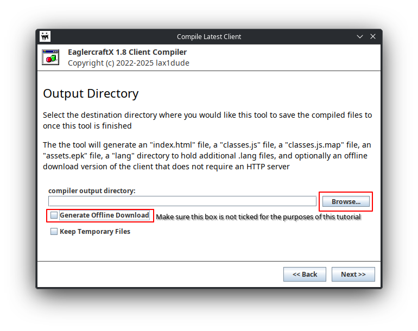Click the EaglercraftX compiler logo icon
This screenshot has width=418, height=331.
pos(50,58)
